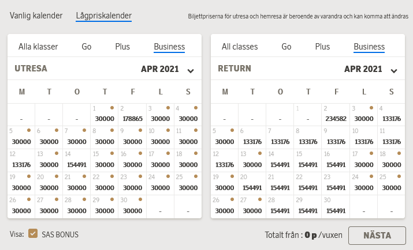Select Alla klasser in outbound calendar
Screen dimensions: 413x250
pyautogui.click(x=38, y=47)
